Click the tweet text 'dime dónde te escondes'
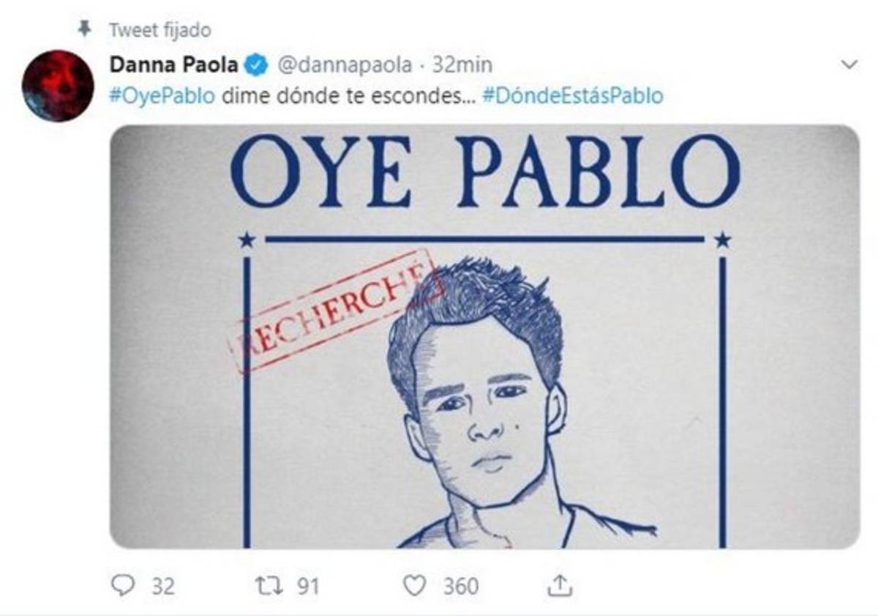Viewport: 878px width, 616px height. [349, 97]
